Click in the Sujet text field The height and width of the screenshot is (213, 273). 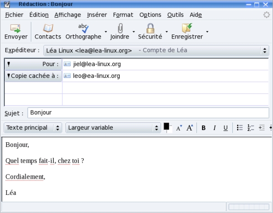pos(148,112)
